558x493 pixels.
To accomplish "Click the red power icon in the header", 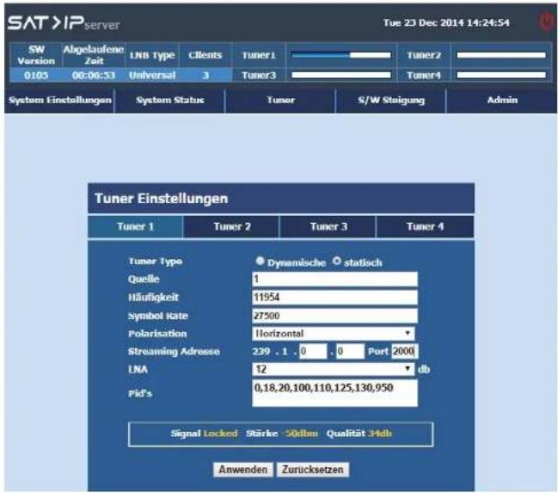I will [x=547, y=22].
